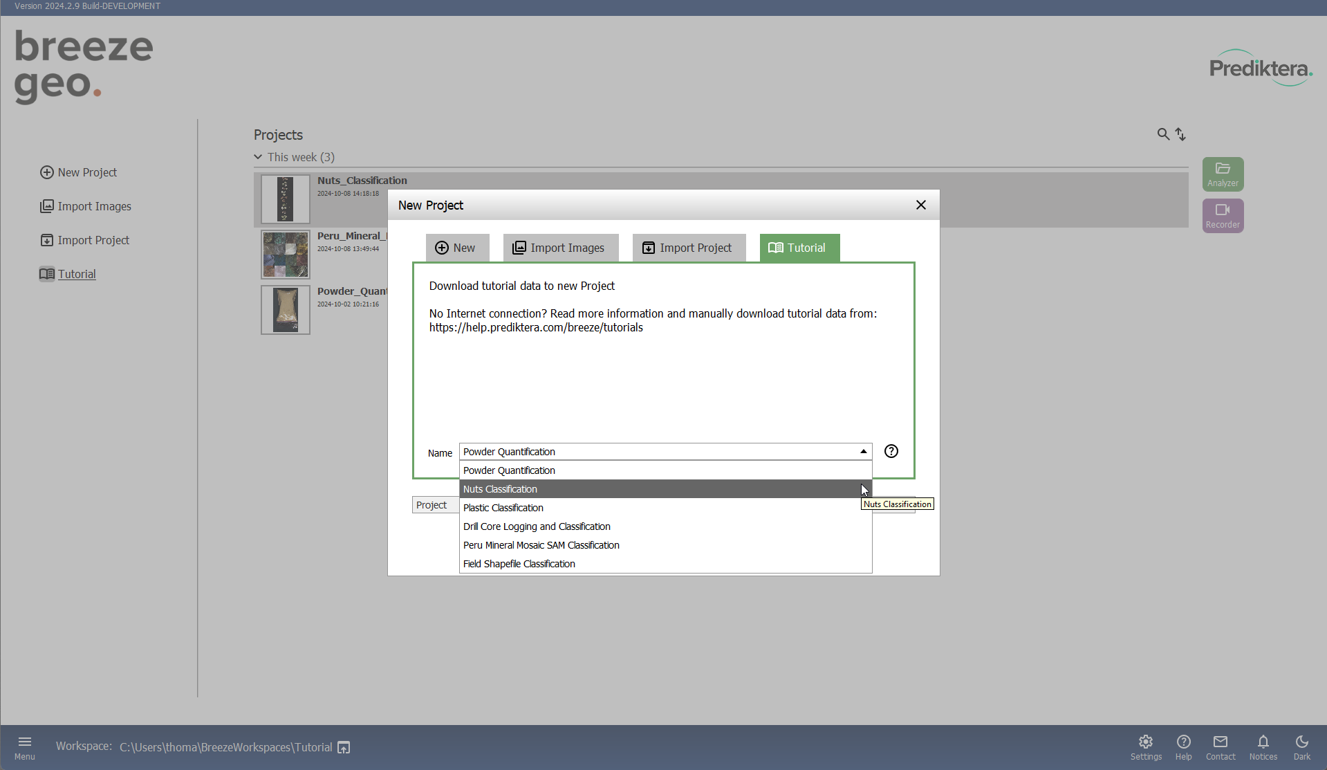Select the Peru_Mineral project thumbnail

pos(285,255)
